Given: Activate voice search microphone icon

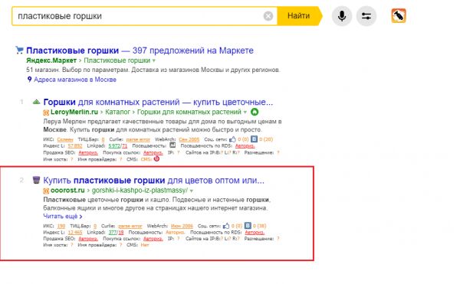Looking at the screenshot, I should point(342,16).
